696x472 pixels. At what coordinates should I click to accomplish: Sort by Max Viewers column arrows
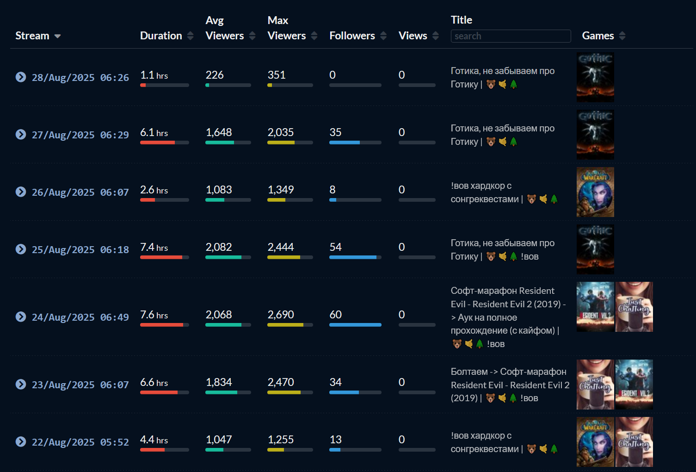click(x=314, y=36)
